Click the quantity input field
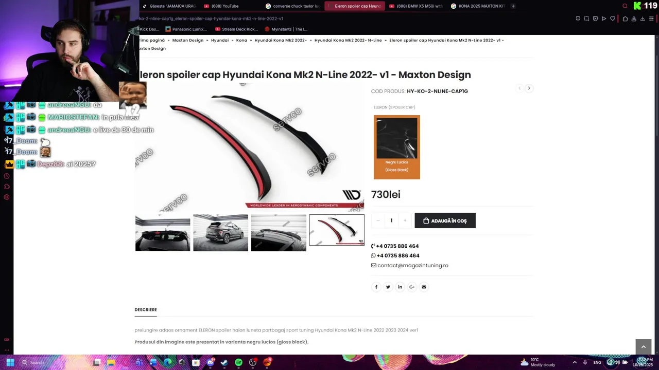The width and height of the screenshot is (659, 370). 391,220
